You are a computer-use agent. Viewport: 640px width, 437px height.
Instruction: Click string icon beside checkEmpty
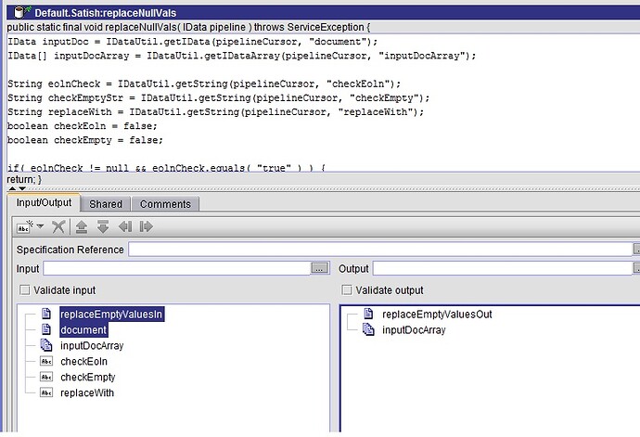(x=46, y=377)
